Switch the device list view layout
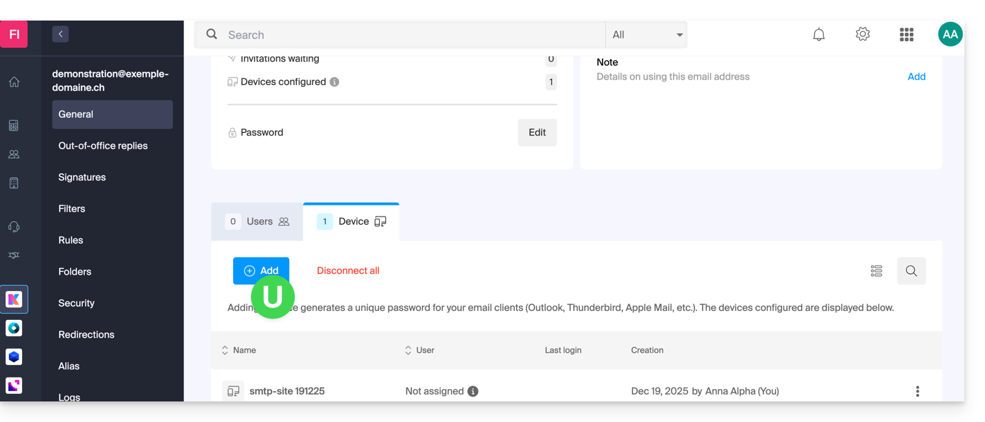This screenshot has height=422, width=985. (x=876, y=271)
